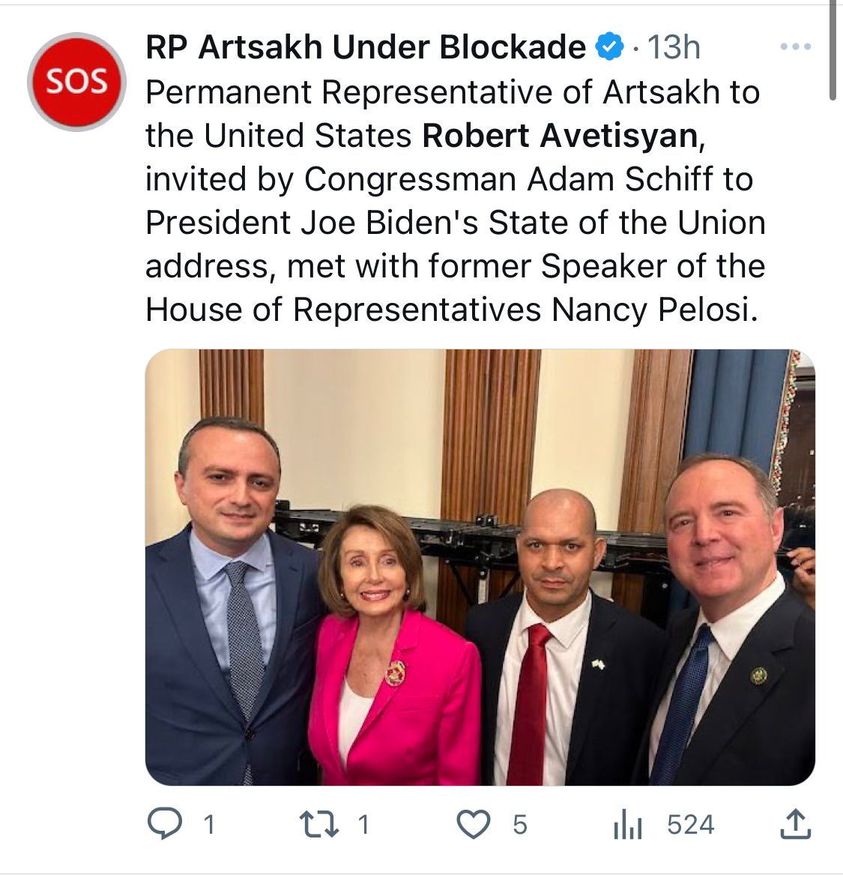This screenshot has width=843, height=875.
Task: Click the 524 views count
Action: [690, 825]
